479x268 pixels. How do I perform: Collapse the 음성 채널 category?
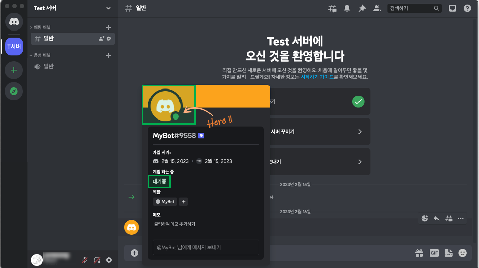[40, 55]
